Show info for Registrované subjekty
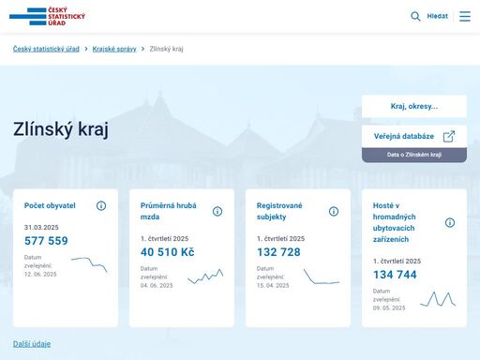Screen dimensions: 480x360 (x=334, y=211)
